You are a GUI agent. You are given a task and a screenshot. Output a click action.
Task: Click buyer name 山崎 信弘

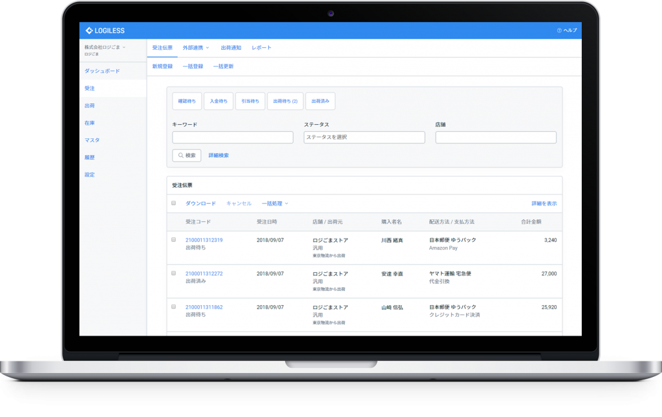point(392,307)
